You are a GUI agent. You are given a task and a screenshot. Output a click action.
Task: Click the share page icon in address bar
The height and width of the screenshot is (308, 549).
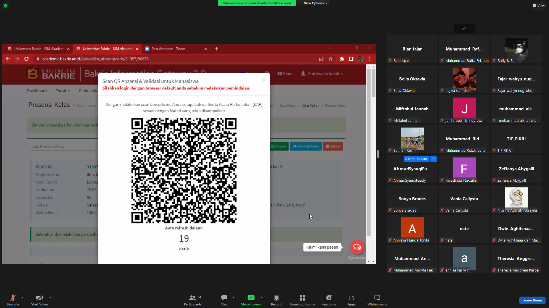[x=321, y=59]
